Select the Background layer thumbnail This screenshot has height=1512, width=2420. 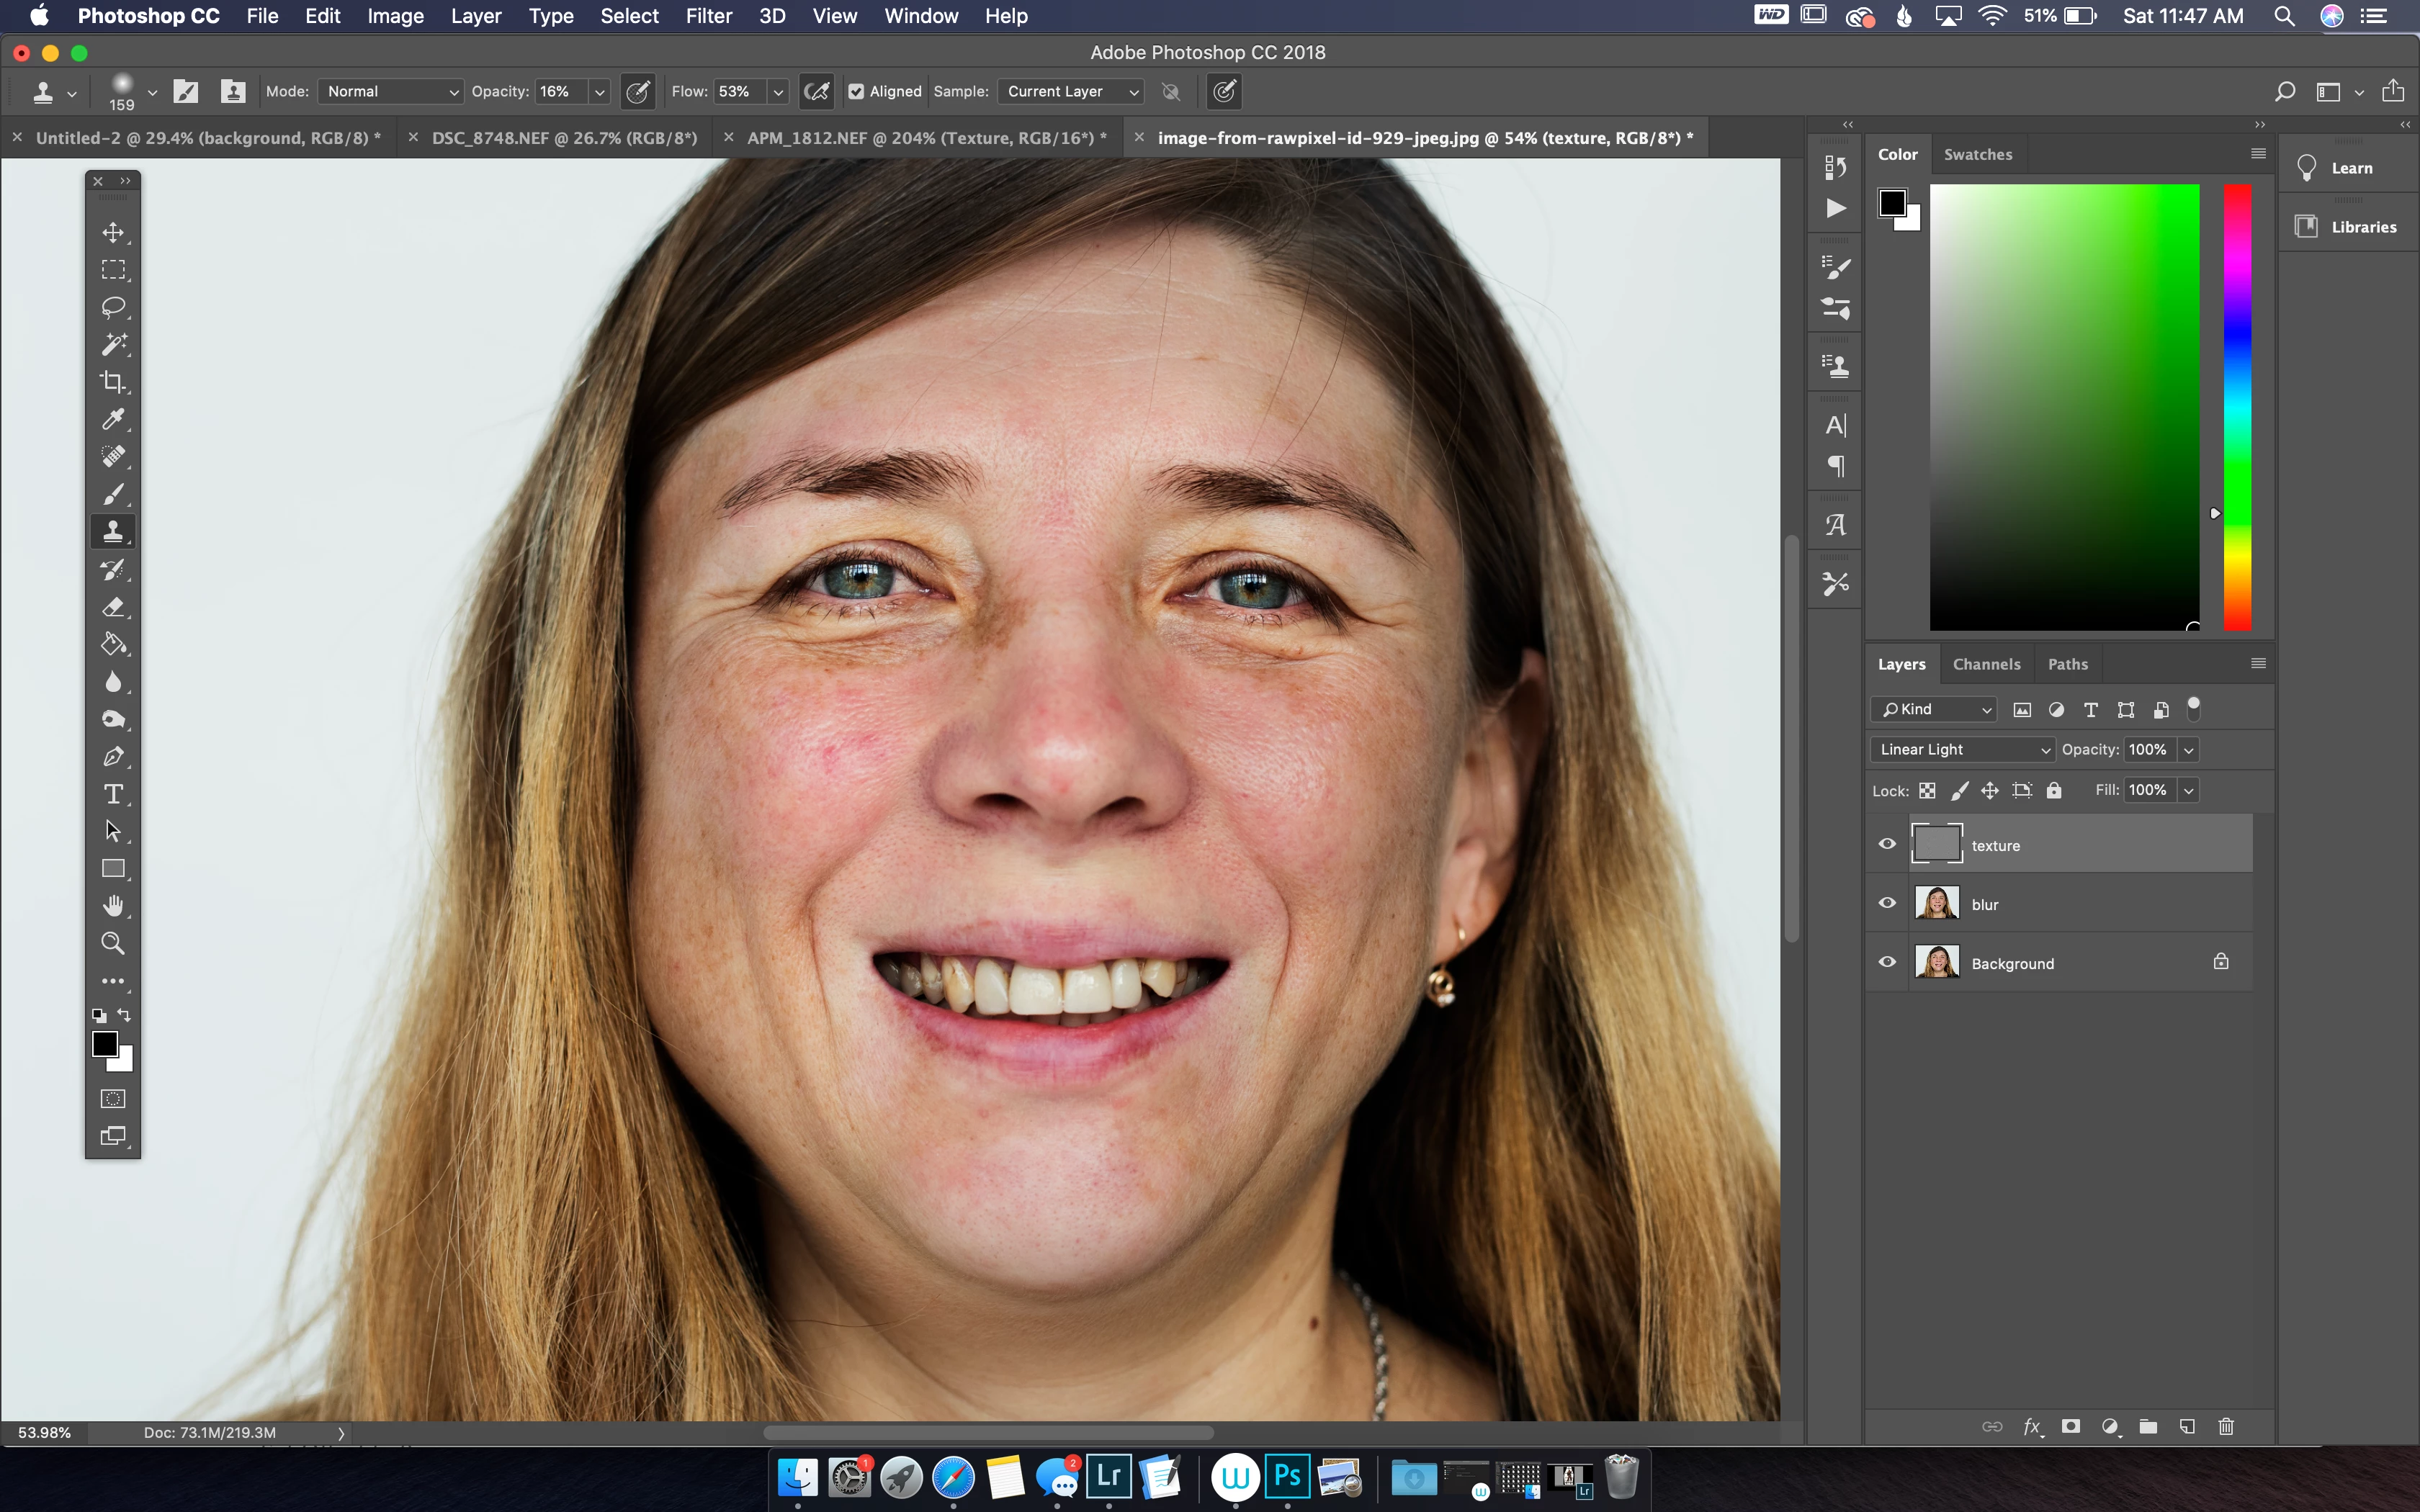(1937, 963)
